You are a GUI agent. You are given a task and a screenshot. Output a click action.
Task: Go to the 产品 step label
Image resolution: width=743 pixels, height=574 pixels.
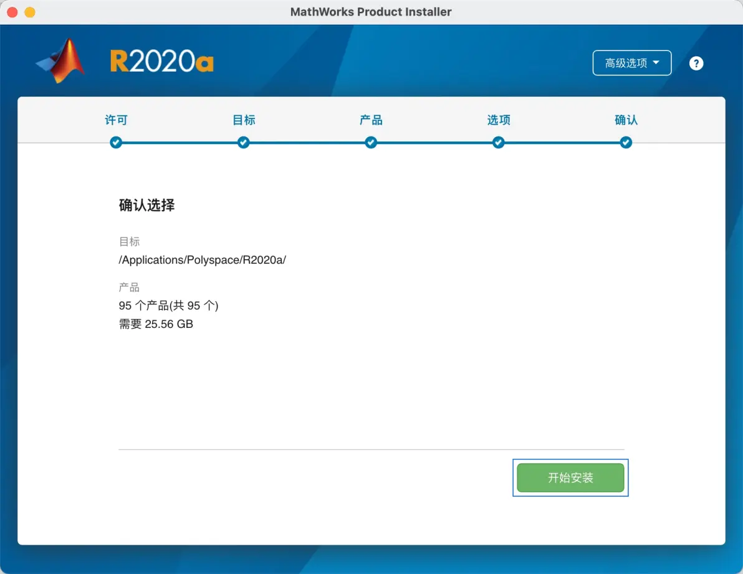coord(371,120)
